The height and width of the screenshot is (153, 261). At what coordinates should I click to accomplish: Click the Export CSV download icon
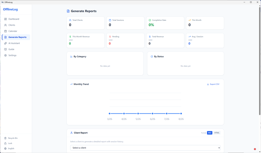tap(208, 84)
